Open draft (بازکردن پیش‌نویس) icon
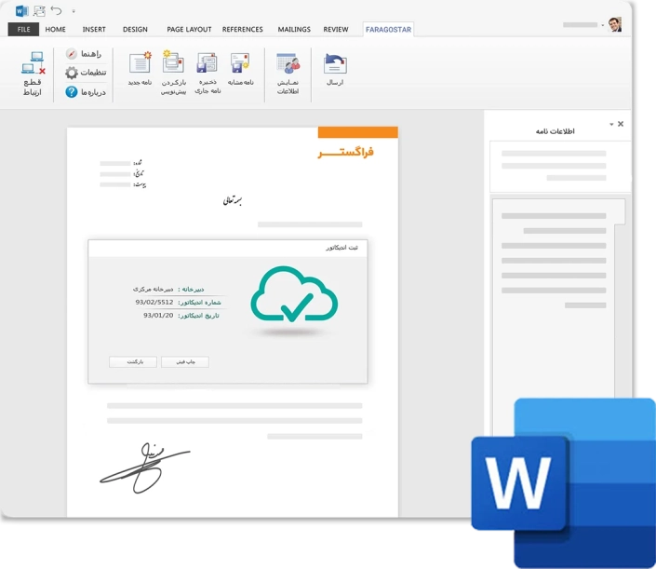This screenshot has width=656, height=569. [x=173, y=62]
